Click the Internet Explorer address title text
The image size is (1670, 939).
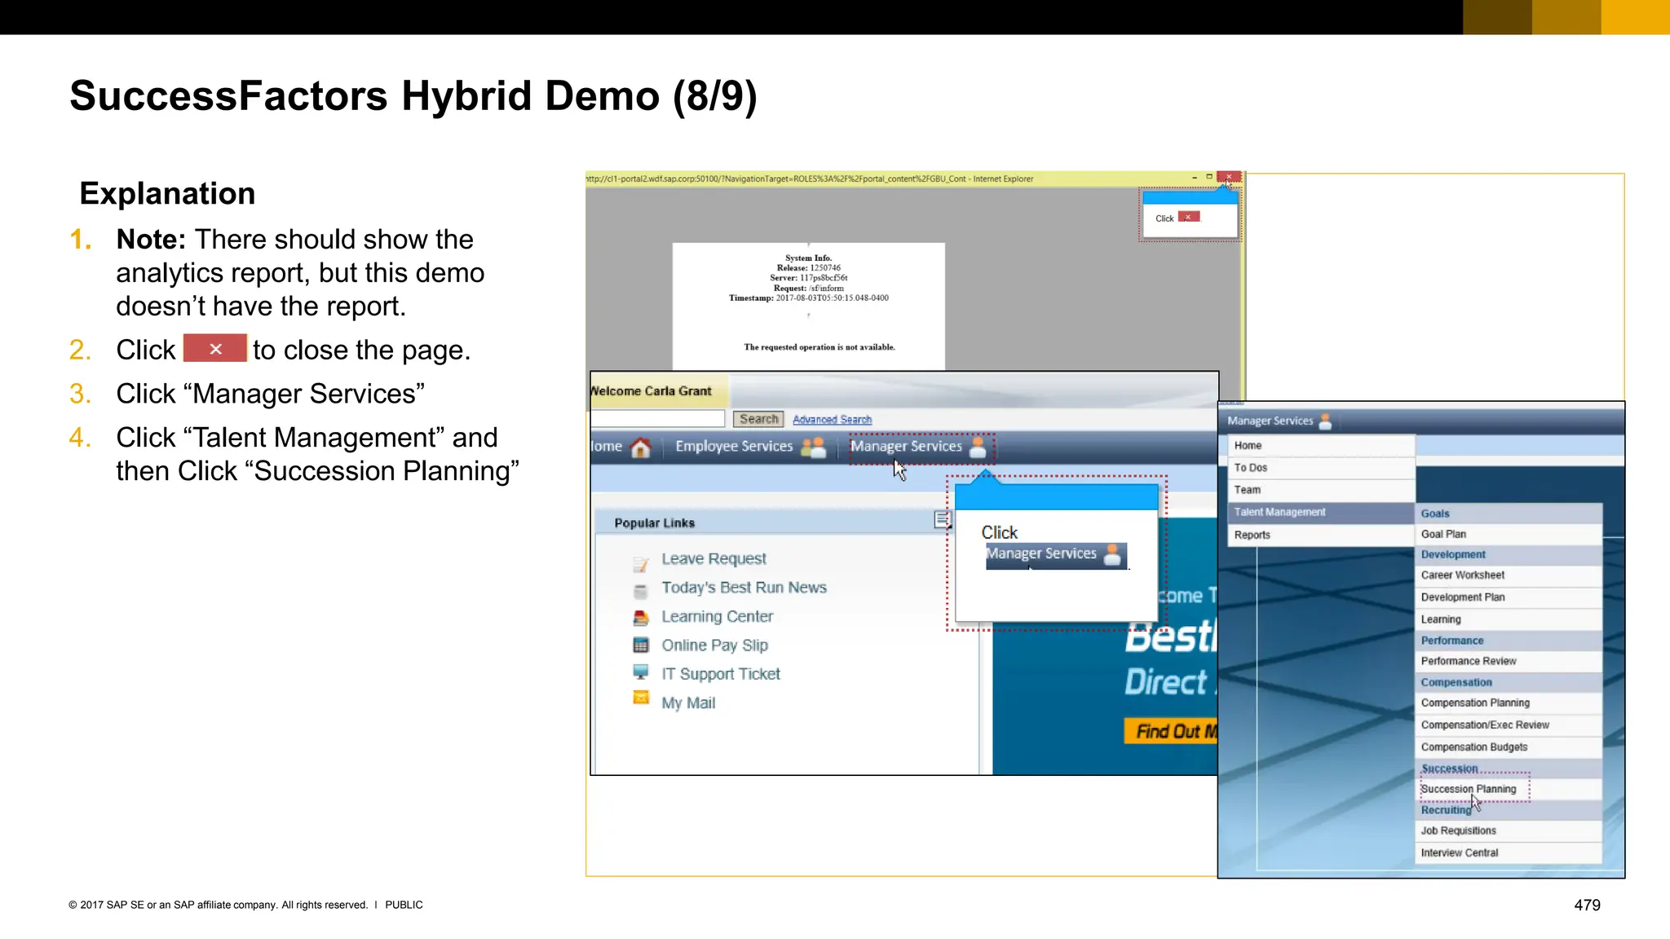click(x=810, y=179)
